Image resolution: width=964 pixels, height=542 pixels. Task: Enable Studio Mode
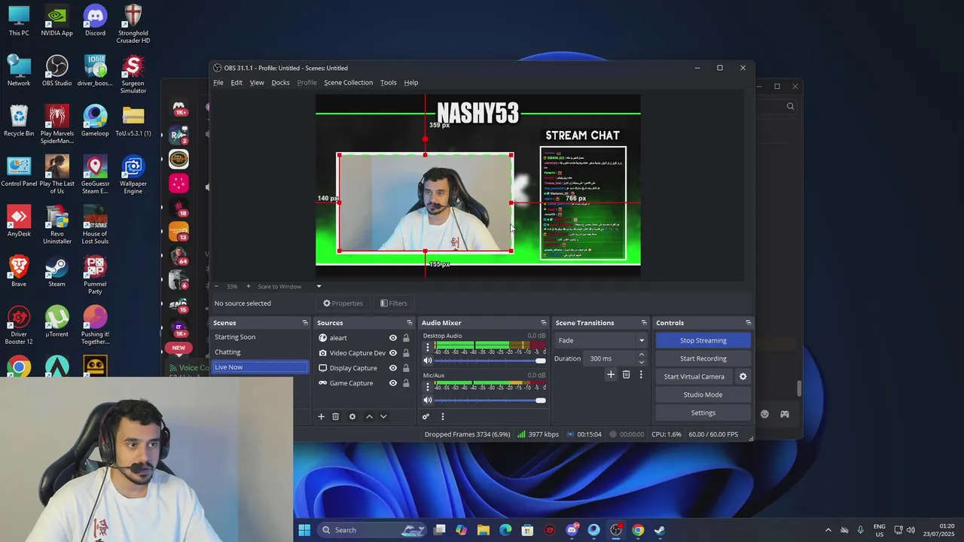click(x=703, y=394)
